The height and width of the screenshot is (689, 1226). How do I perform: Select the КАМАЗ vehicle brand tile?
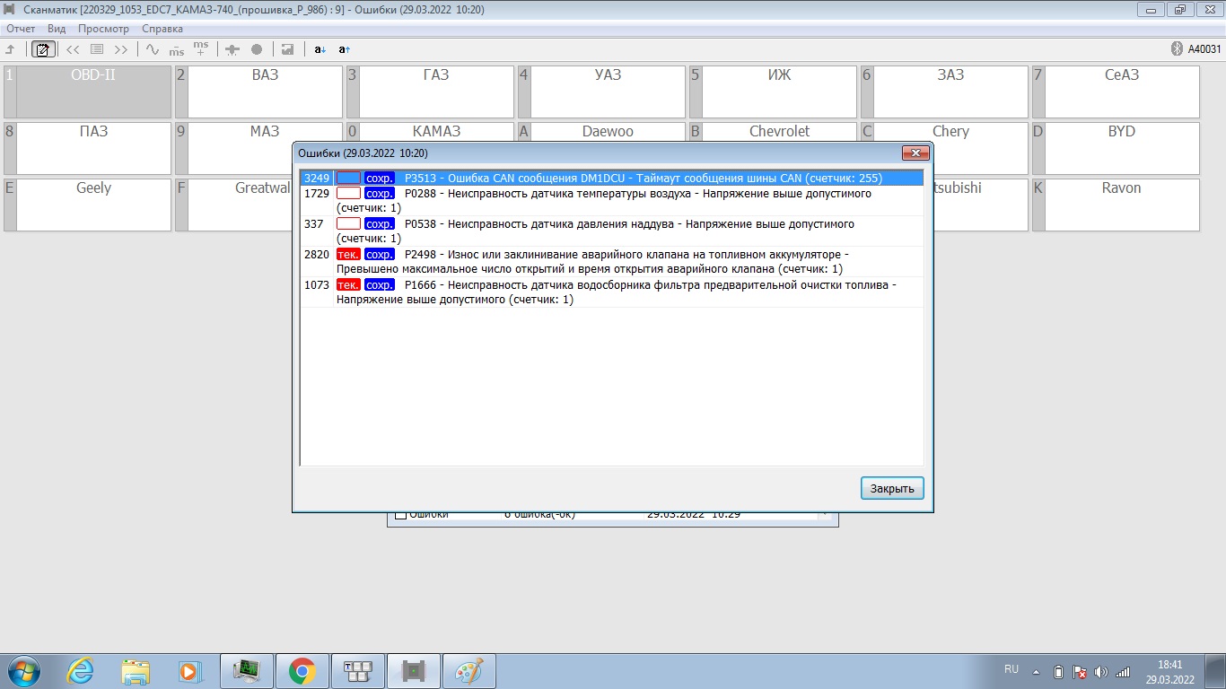pos(435,132)
